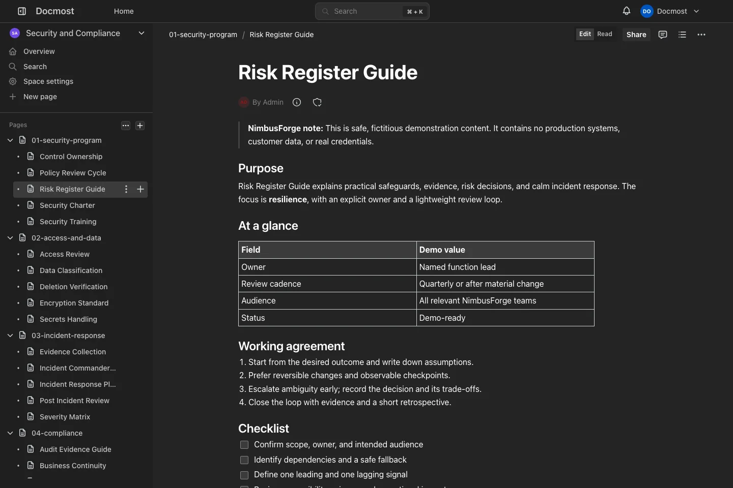Open table of contents icon

682,35
